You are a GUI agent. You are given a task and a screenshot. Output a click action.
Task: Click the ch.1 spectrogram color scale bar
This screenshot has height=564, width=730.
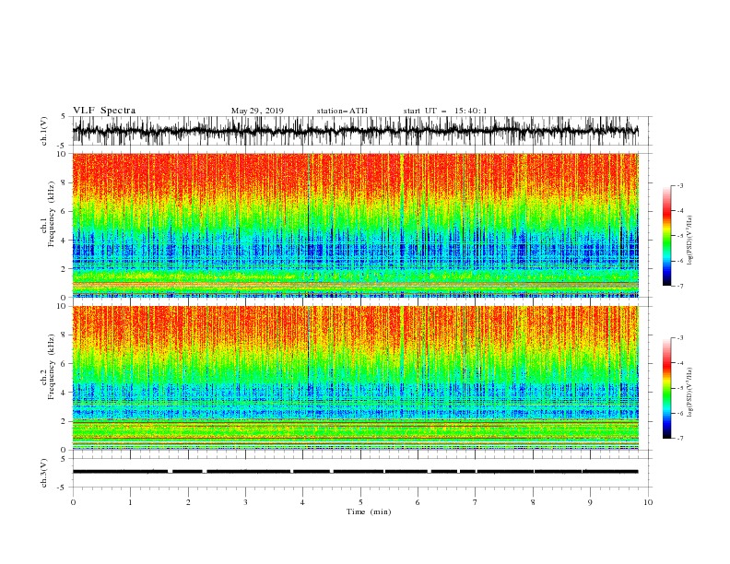(x=666, y=236)
